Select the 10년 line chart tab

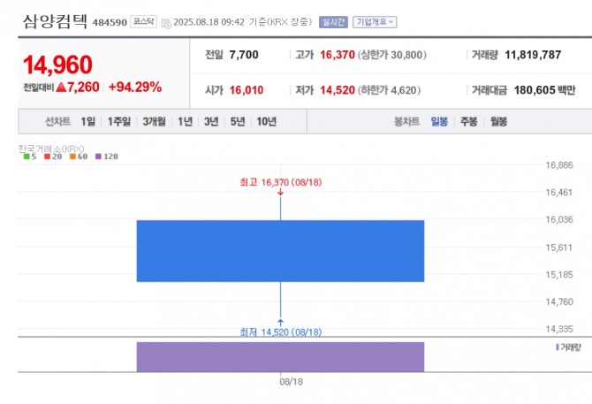pyautogui.click(x=266, y=122)
